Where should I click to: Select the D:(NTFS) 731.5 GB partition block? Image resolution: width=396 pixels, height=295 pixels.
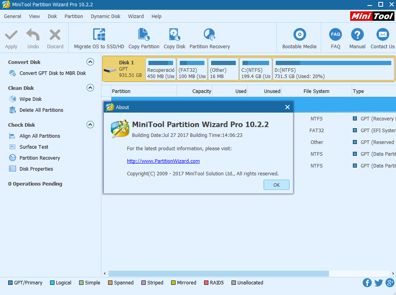coord(333,69)
